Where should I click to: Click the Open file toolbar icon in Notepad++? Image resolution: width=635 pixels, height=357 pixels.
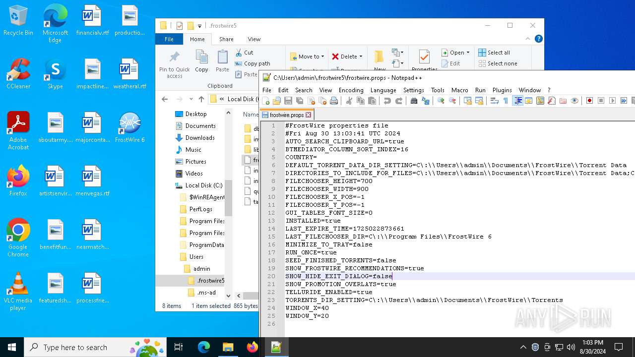pos(277,101)
